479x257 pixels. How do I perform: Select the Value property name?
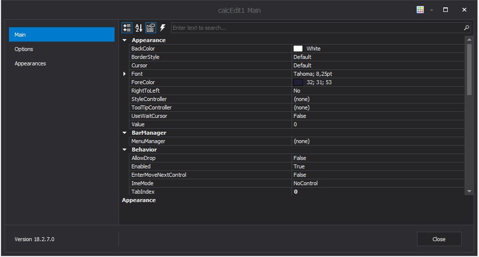tap(138, 124)
